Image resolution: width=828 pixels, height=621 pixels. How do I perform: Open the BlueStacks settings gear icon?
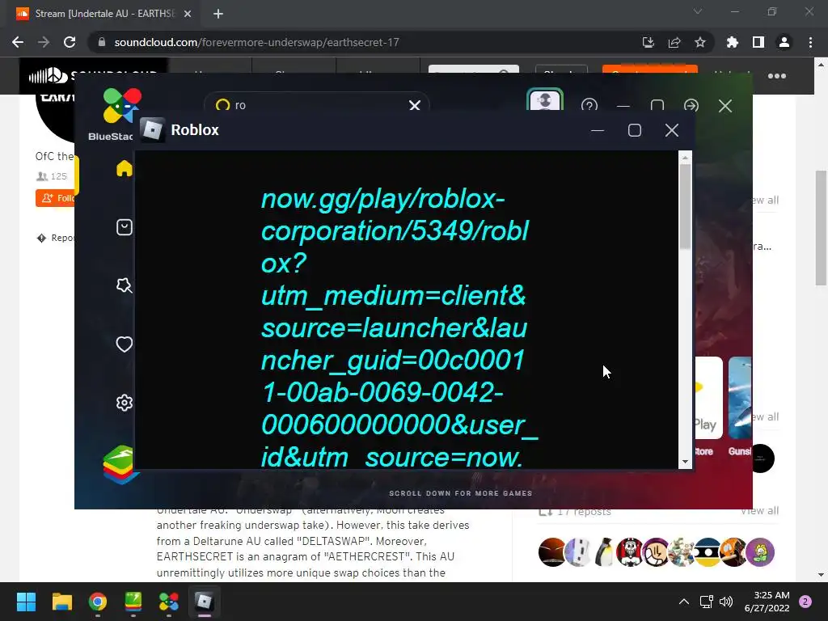pos(125,403)
